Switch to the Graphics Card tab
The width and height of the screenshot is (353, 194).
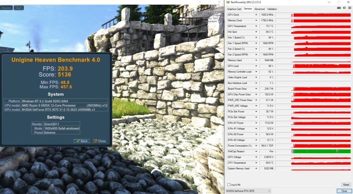[x=234, y=9]
